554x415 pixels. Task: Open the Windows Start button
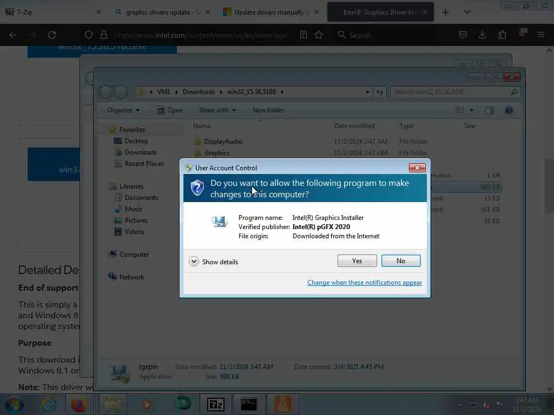[x=15, y=405]
